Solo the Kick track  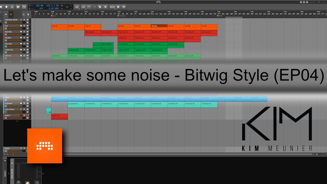click(x=24, y=26)
